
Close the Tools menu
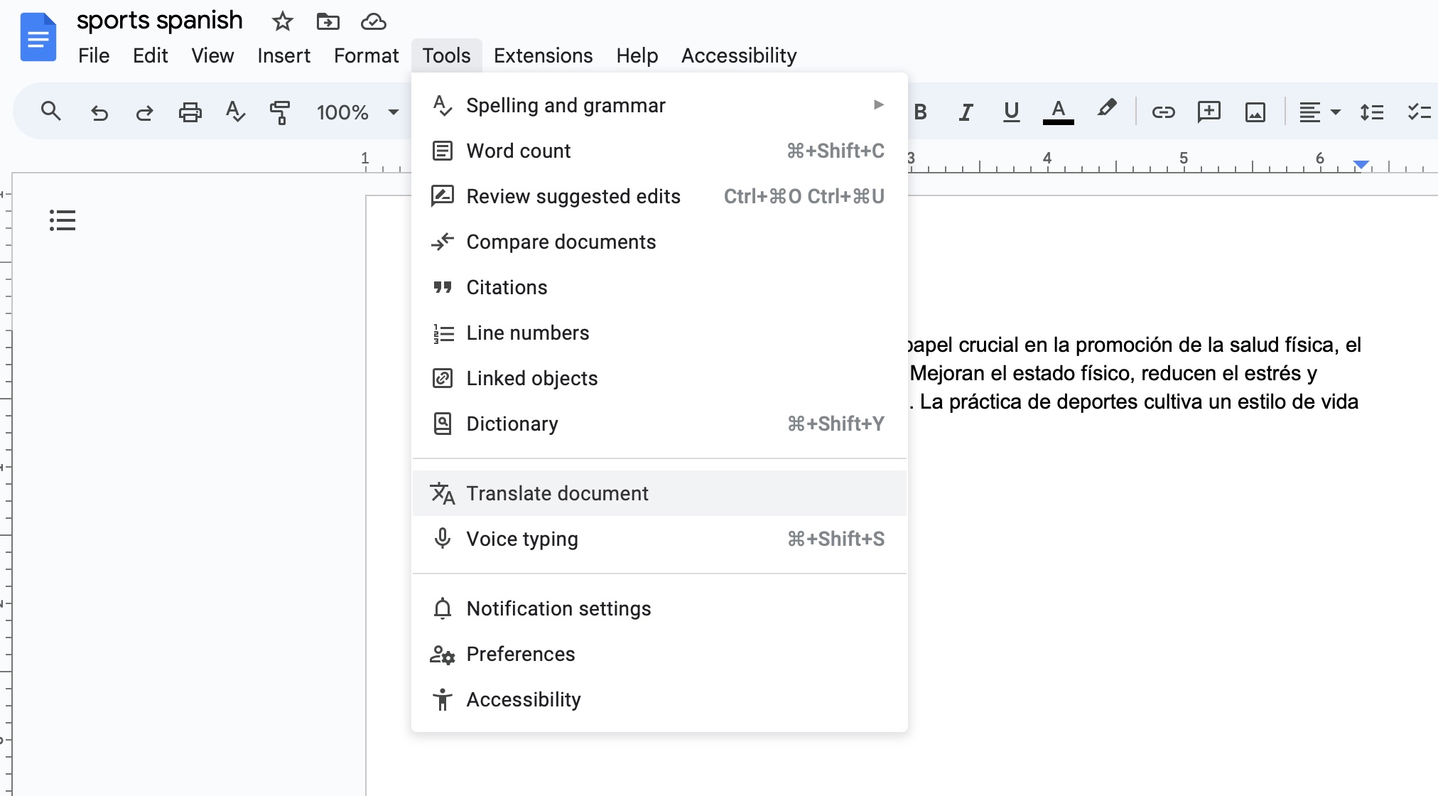pos(446,55)
